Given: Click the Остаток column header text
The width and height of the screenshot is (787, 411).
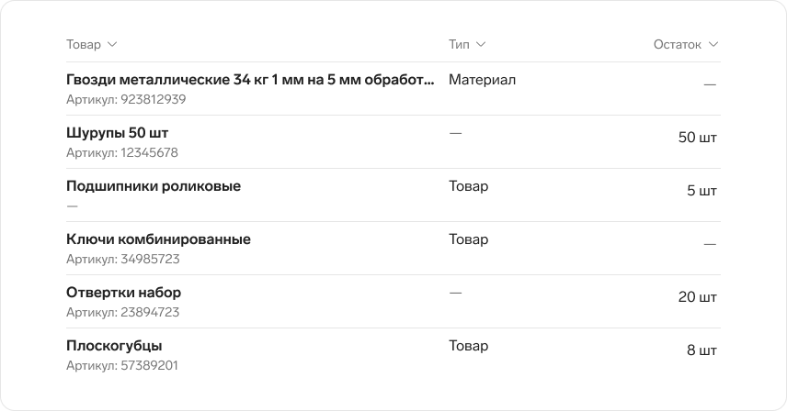Looking at the screenshot, I should pos(677,45).
